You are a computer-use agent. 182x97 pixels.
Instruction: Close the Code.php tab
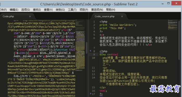[30, 16]
